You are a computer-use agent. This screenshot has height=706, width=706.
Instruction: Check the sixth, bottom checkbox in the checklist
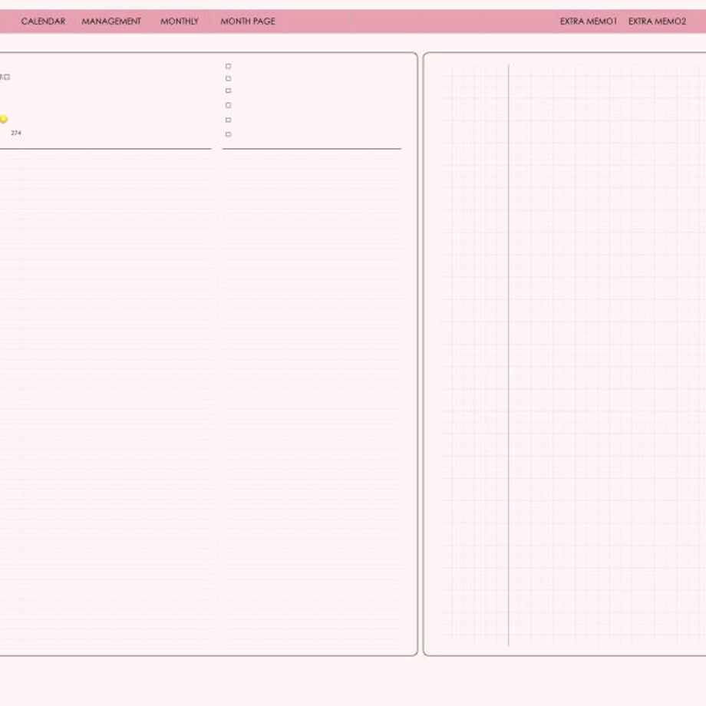tap(228, 134)
